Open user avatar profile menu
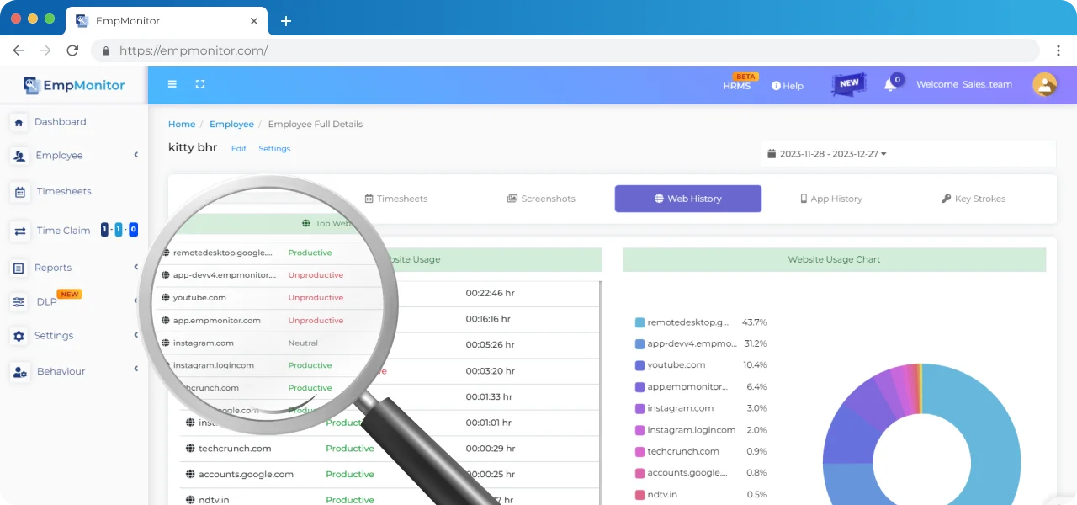Viewport: 1077px width, 505px height. coord(1044,84)
